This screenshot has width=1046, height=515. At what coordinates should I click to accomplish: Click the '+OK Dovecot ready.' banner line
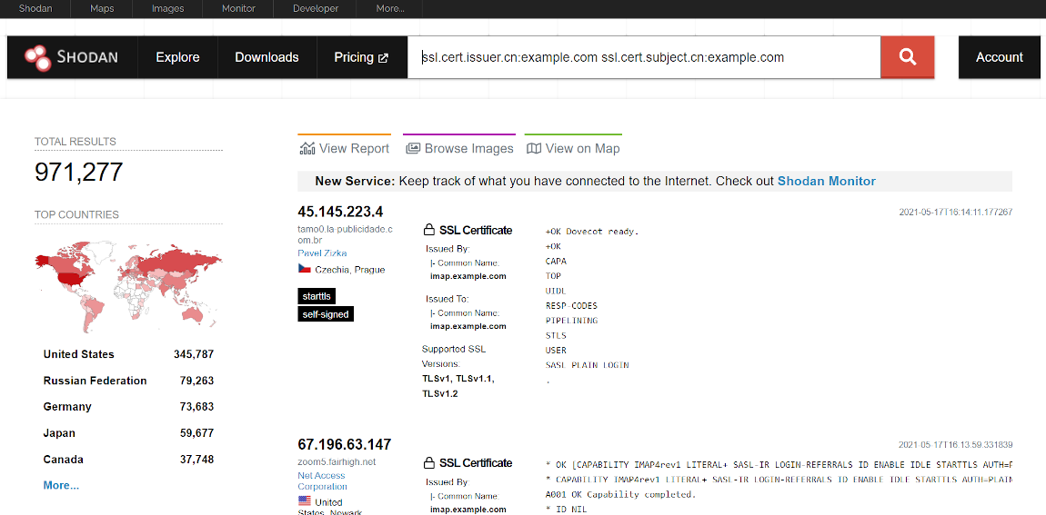(592, 232)
